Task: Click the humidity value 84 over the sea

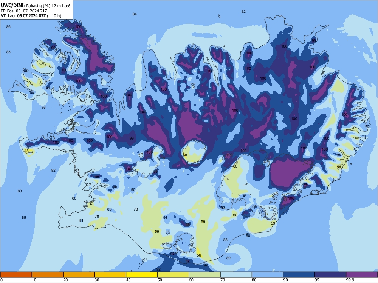Action: tap(135, 14)
